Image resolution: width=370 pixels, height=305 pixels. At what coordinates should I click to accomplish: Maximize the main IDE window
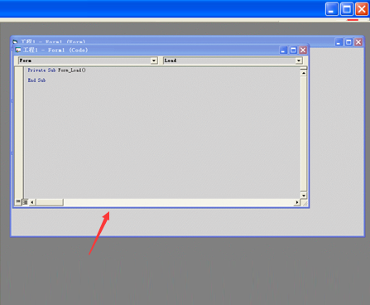(x=347, y=9)
